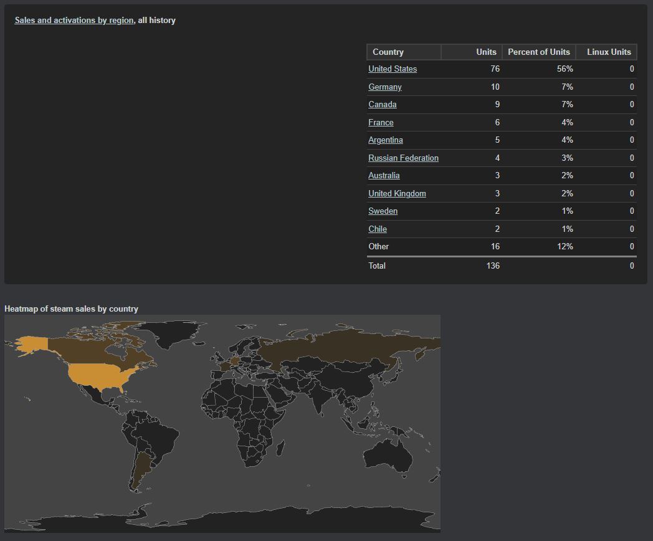This screenshot has height=541, width=653.
Task: Select the United States units value 76
Action: click(x=495, y=69)
